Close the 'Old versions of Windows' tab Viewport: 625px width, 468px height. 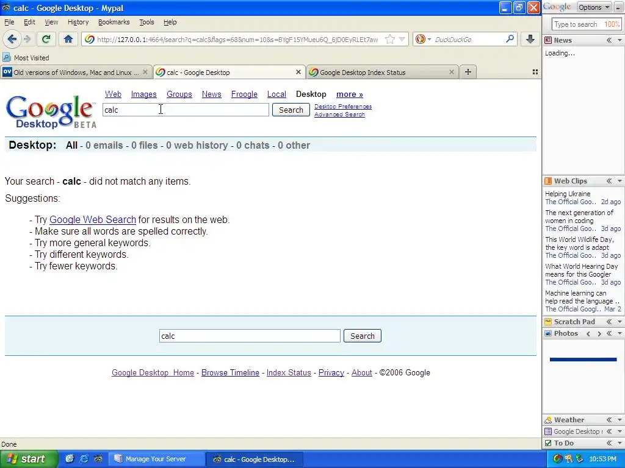pyautogui.click(x=145, y=72)
